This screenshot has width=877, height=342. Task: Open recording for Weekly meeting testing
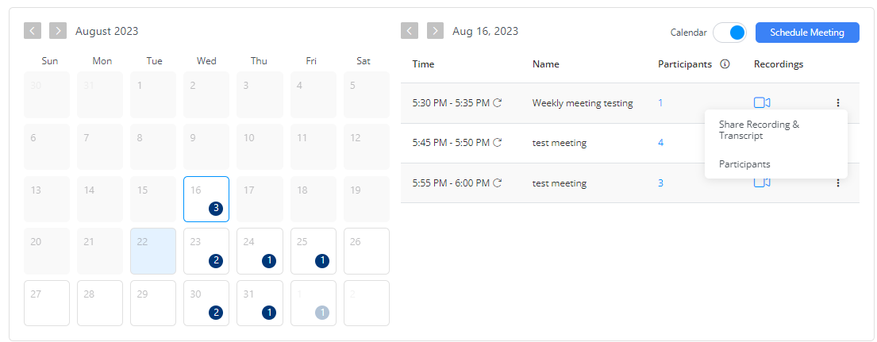point(762,102)
